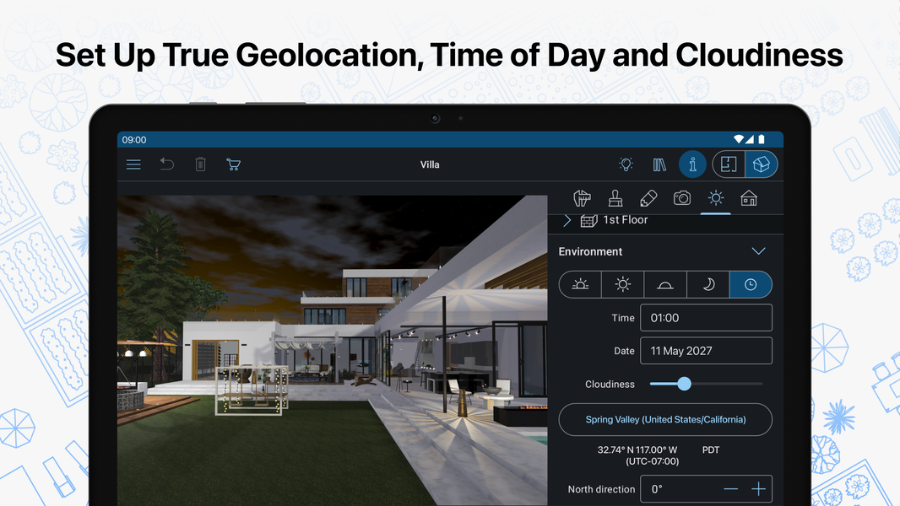Select the night moon lighting preset
Image resolution: width=900 pixels, height=506 pixels.
[x=708, y=285]
